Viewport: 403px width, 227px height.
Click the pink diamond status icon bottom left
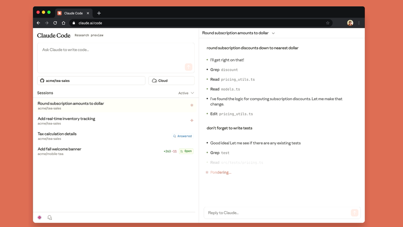pyautogui.click(x=39, y=217)
